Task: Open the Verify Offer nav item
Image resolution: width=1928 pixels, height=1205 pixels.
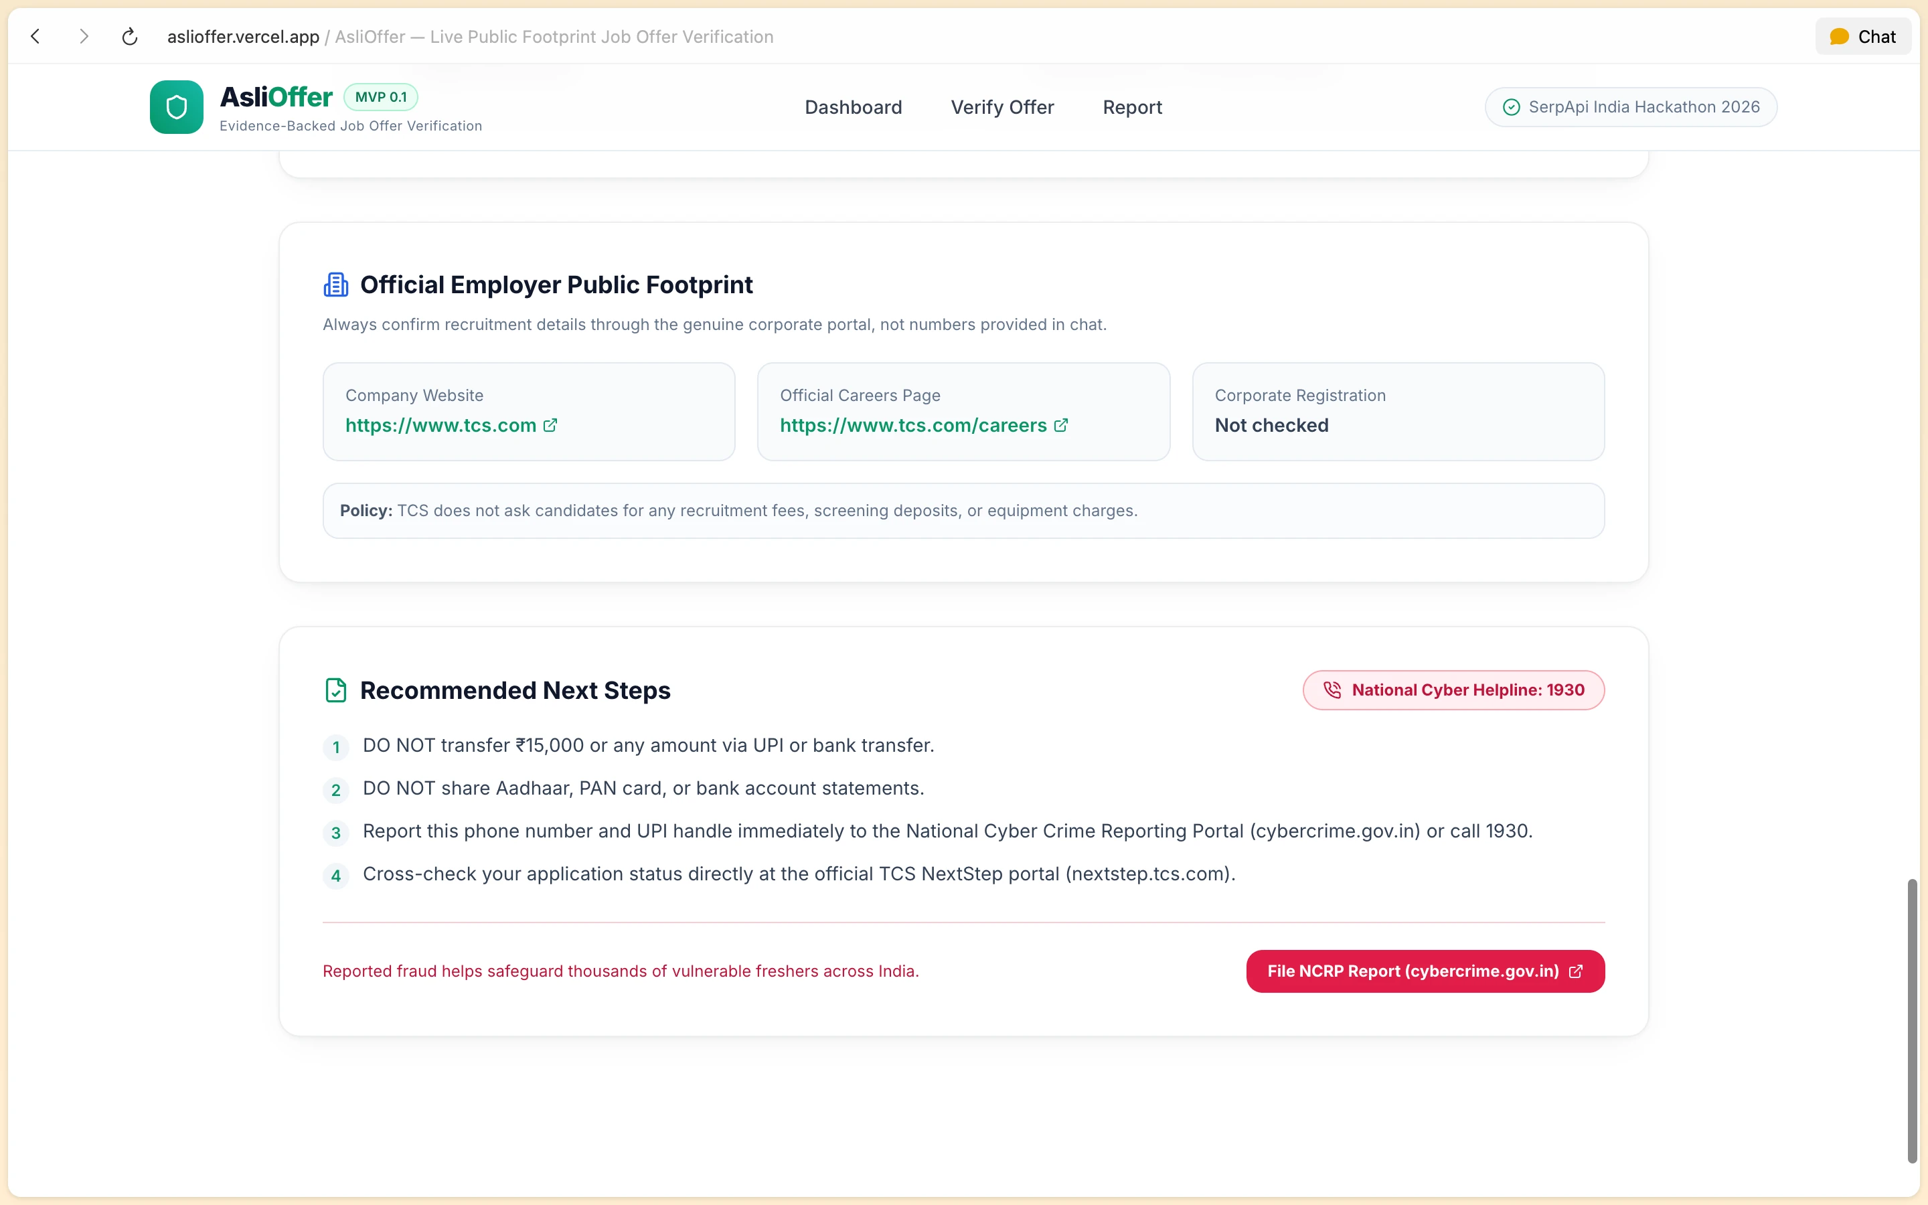Action: click(x=1002, y=107)
